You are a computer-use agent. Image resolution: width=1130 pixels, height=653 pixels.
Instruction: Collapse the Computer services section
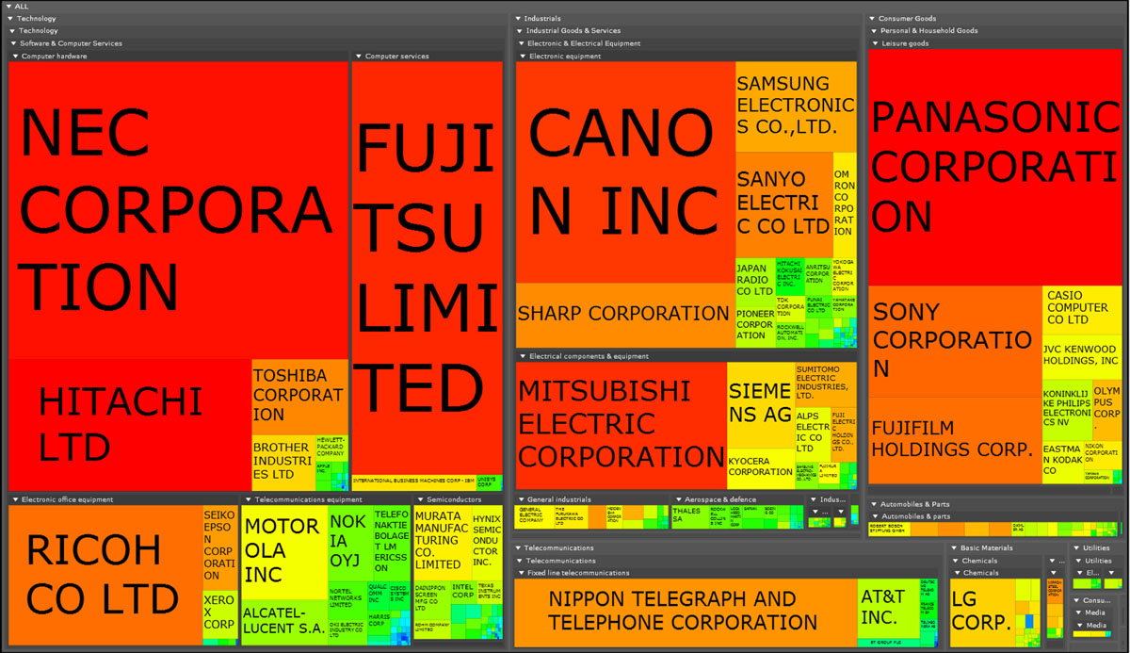click(359, 57)
